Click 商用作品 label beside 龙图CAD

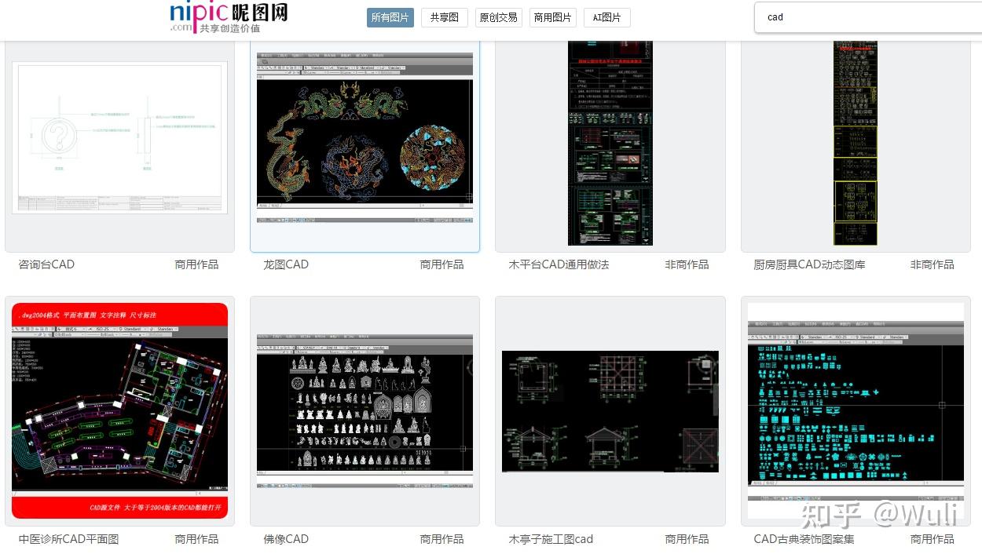click(442, 264)
